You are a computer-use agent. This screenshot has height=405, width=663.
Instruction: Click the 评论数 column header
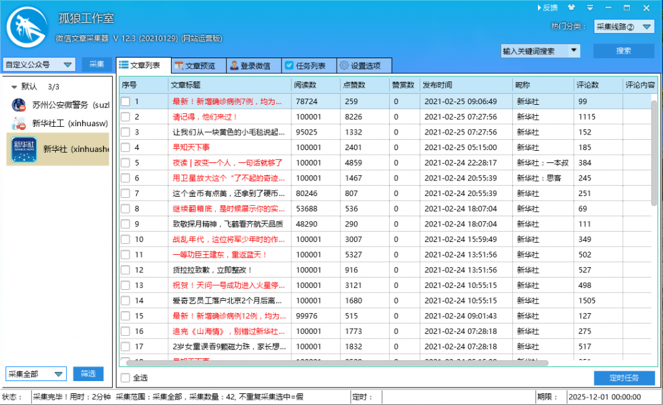pyautogui.click(x=598, y=85)
